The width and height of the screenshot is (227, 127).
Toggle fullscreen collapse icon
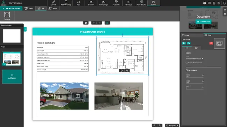[x=219, y=3]
